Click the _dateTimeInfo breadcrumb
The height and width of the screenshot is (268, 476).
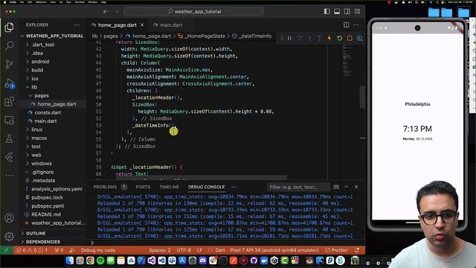251,36
